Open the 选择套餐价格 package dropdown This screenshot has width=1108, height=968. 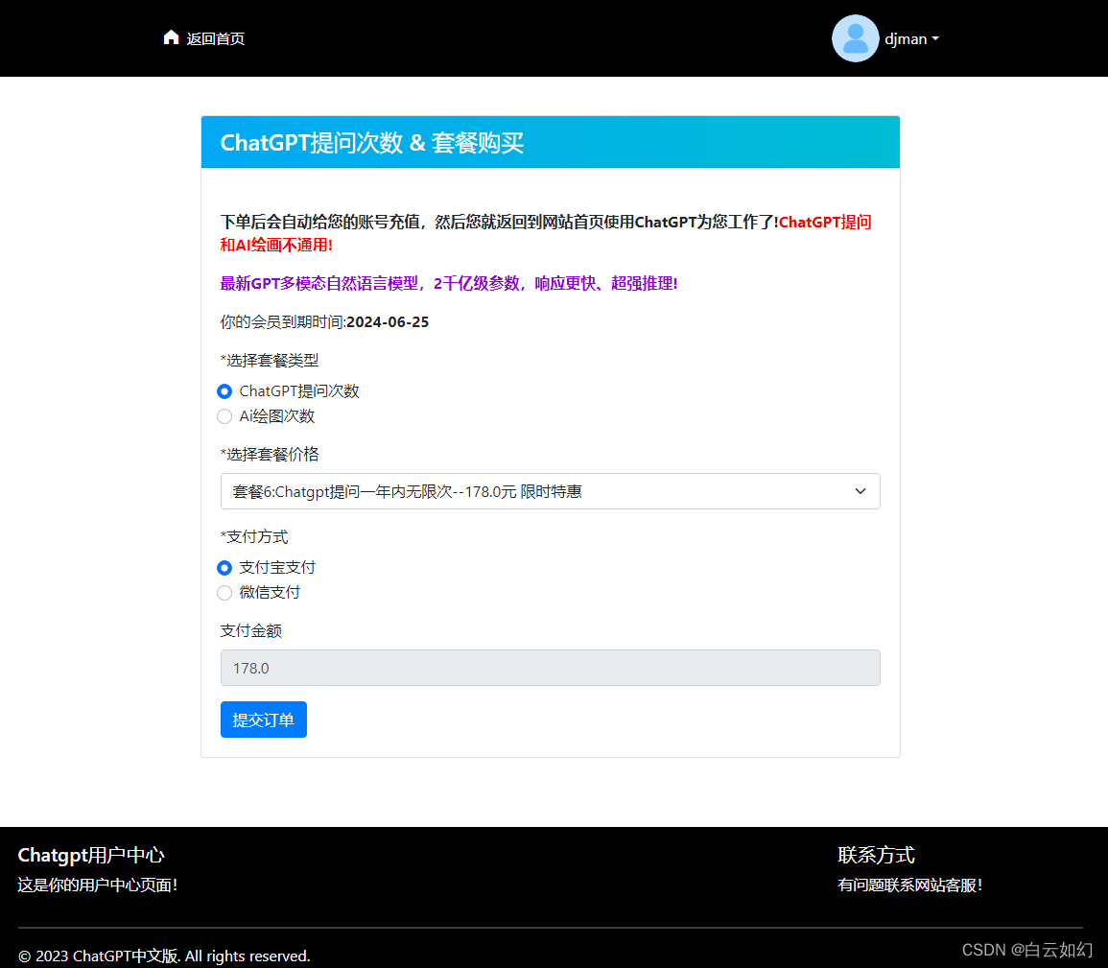(550, 491)
